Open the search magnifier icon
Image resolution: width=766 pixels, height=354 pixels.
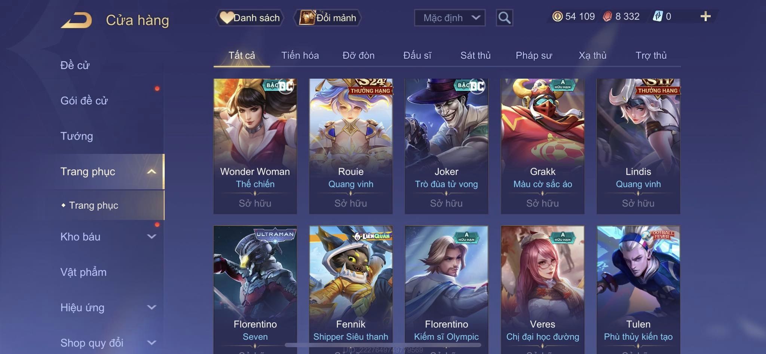[x=504, y=18]
